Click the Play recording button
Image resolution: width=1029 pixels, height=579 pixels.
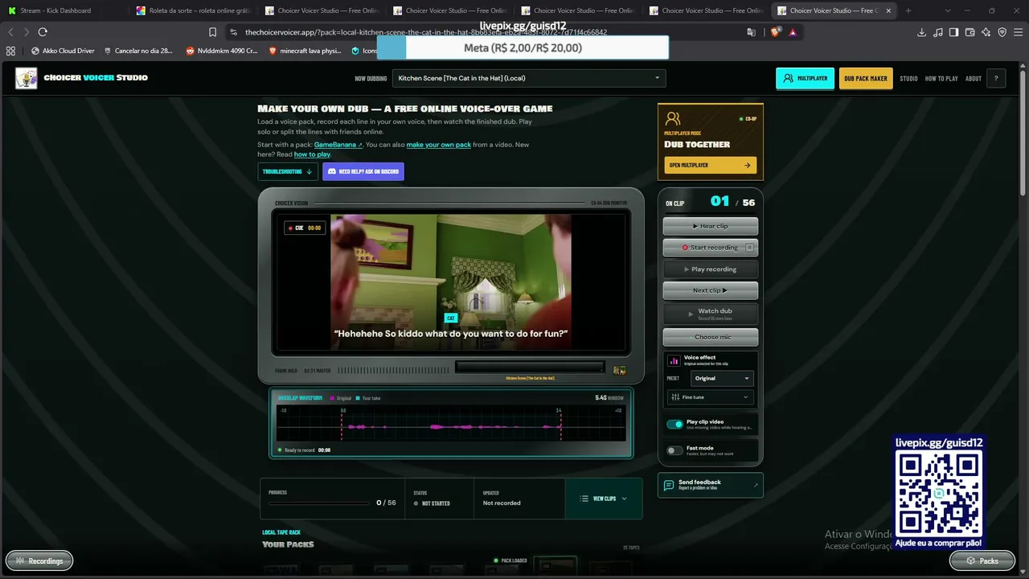click(x=711, y=269)
